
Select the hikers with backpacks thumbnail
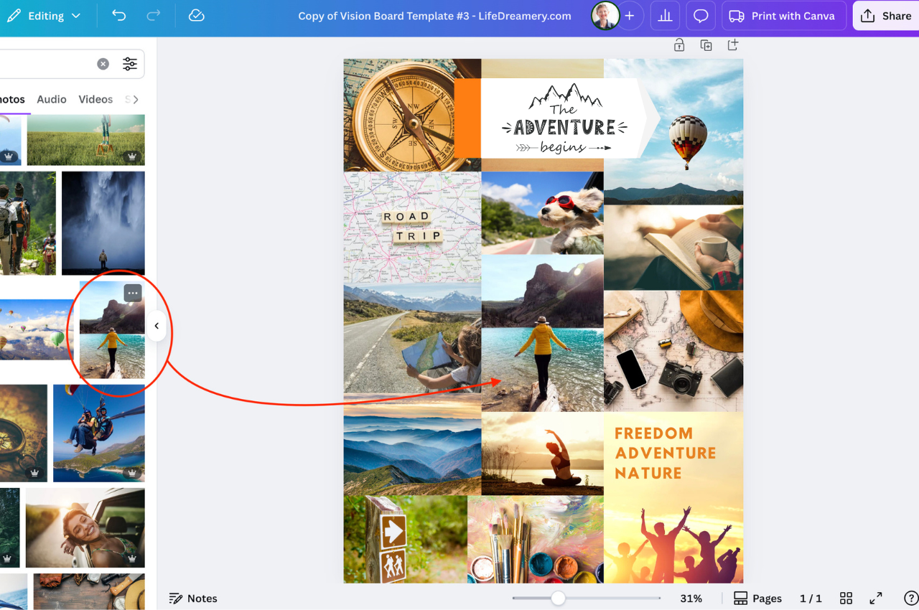click(x=28, y=223)
